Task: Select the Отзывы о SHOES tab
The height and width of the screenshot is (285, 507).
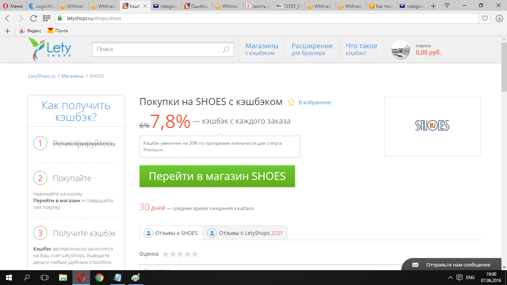Action: click(171, 233)
